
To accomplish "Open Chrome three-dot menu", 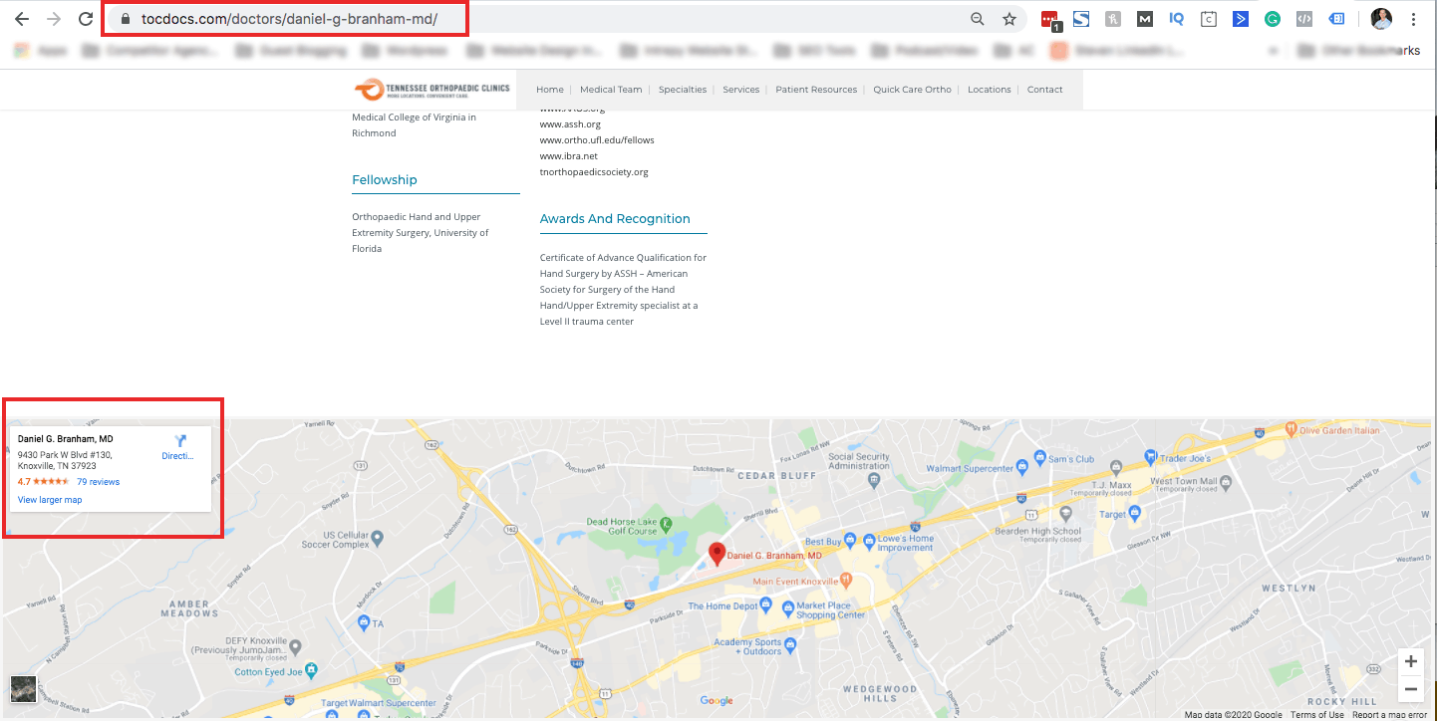I will pos(1414,19).
